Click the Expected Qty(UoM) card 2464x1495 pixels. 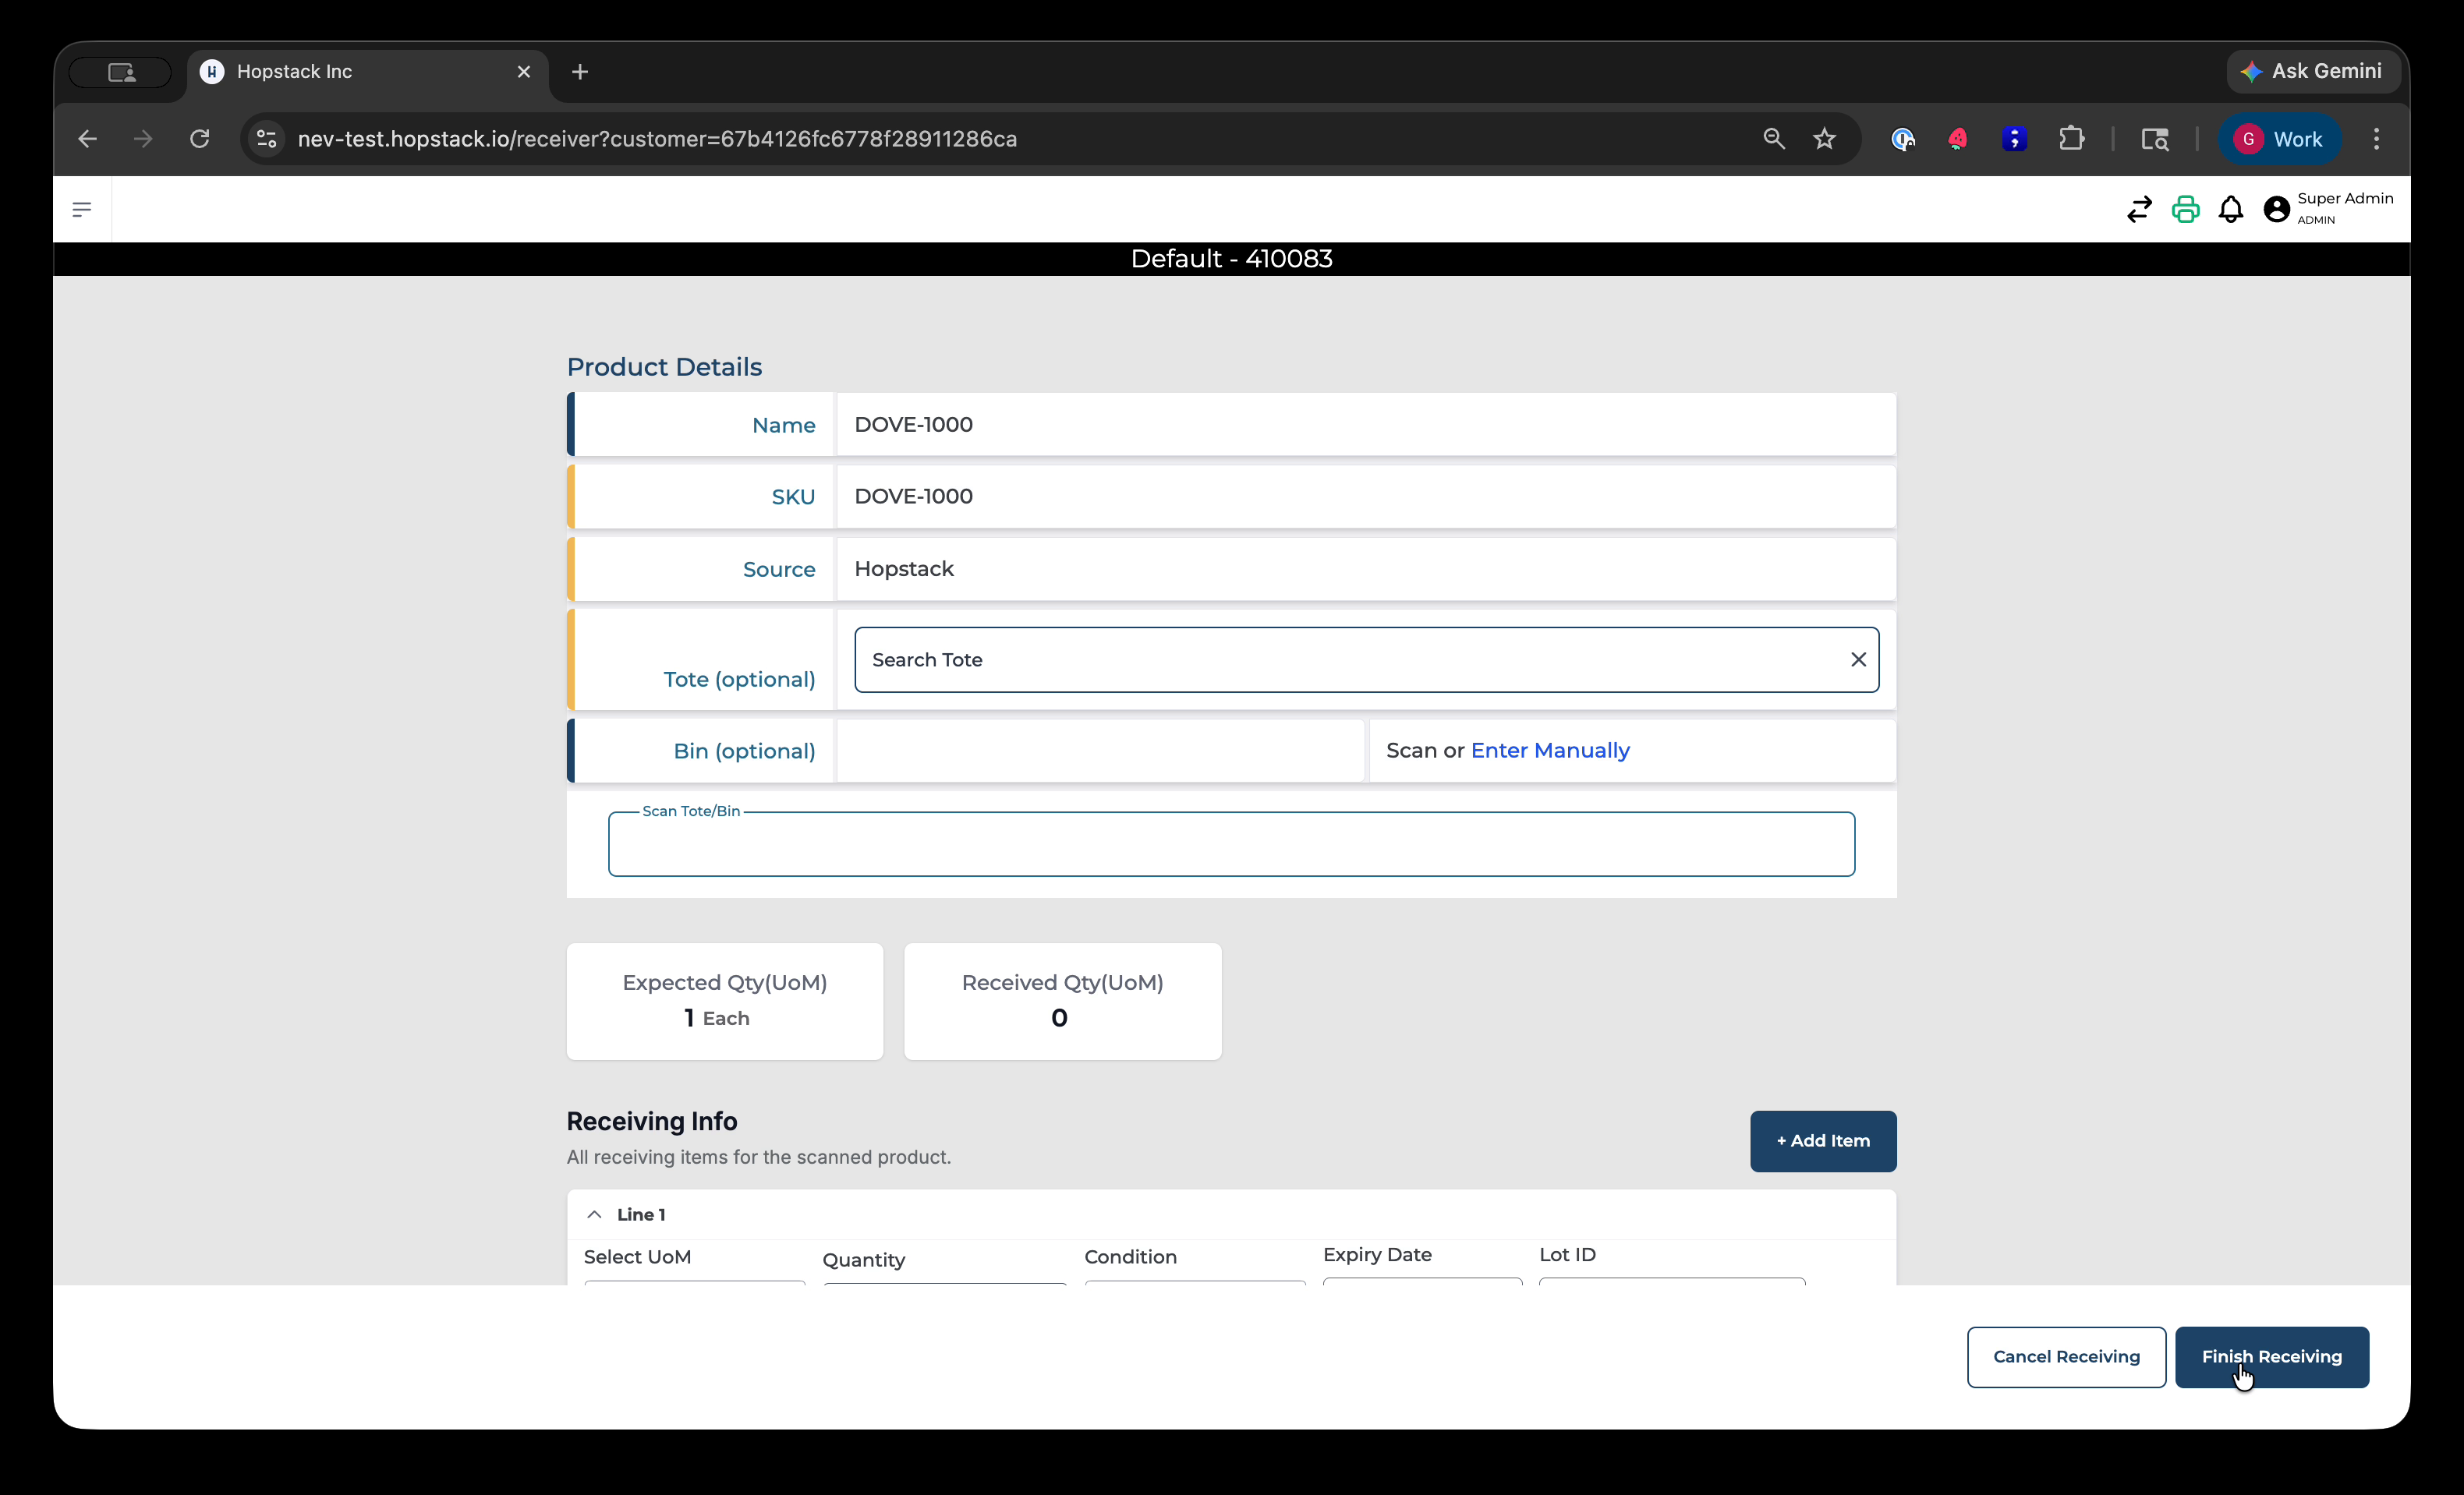coord(724,1002)
